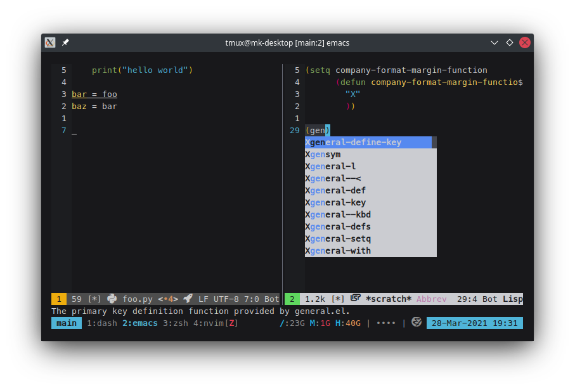Open the title bar chevron dropdown
The image size is (575, 390).
pos(494,42)
